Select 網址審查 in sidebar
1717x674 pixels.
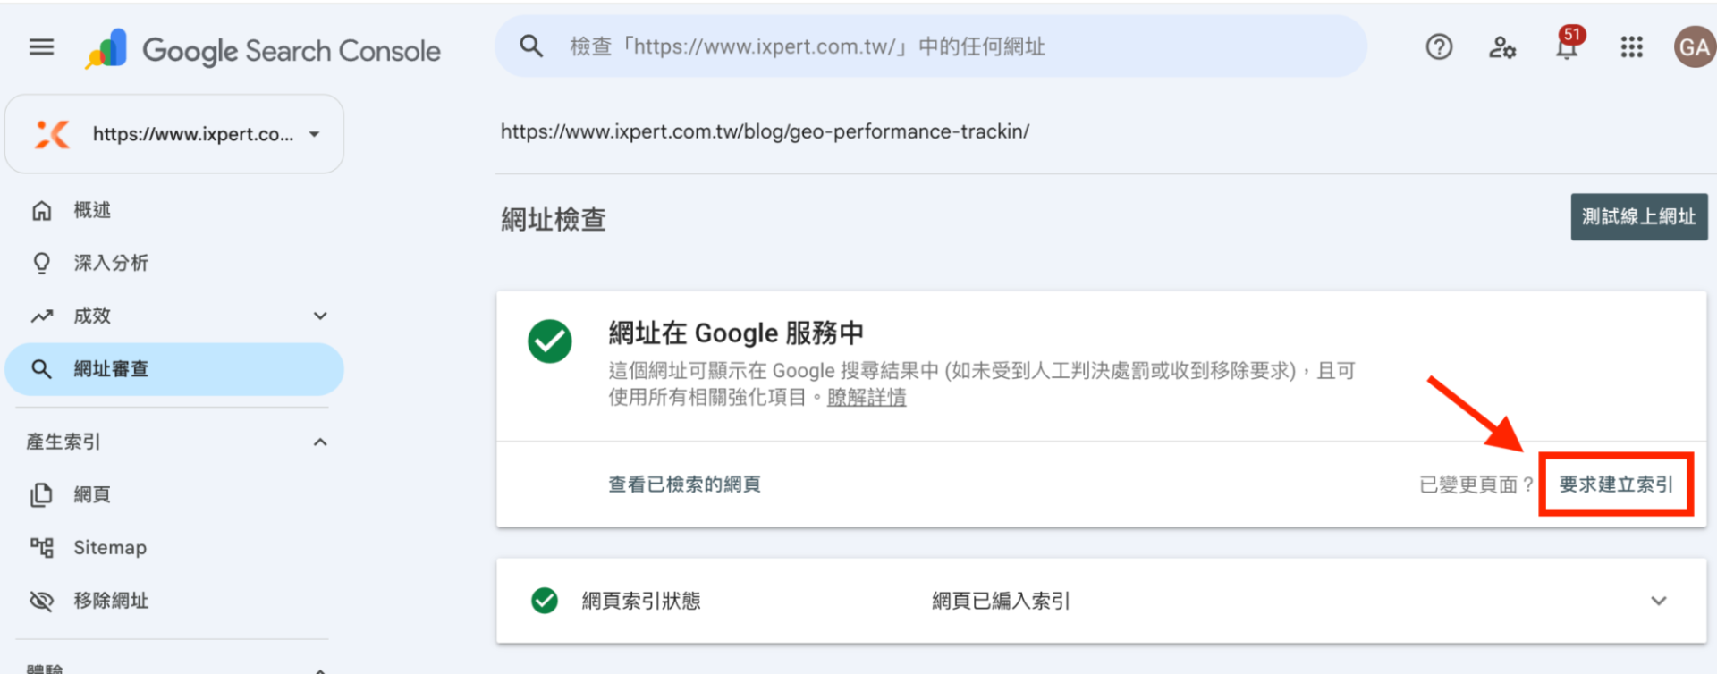click(174, 369)
